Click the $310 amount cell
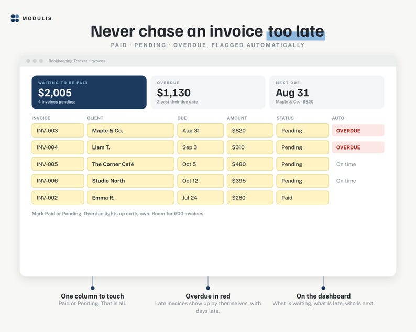The image size is (416, 332). 250,147
